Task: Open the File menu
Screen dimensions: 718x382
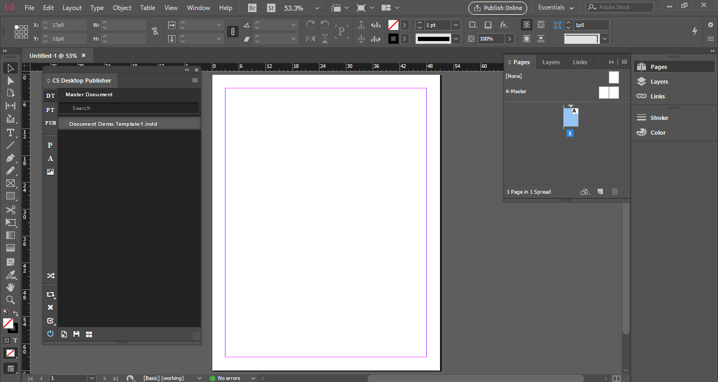Action: [x=29, y=8]
